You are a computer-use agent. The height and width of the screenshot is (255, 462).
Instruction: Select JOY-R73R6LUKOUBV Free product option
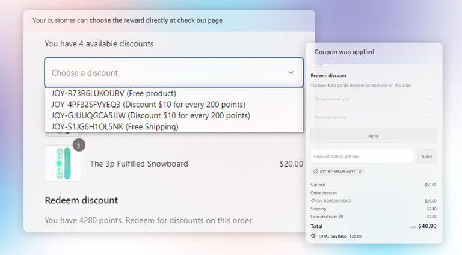coord(114,93)
